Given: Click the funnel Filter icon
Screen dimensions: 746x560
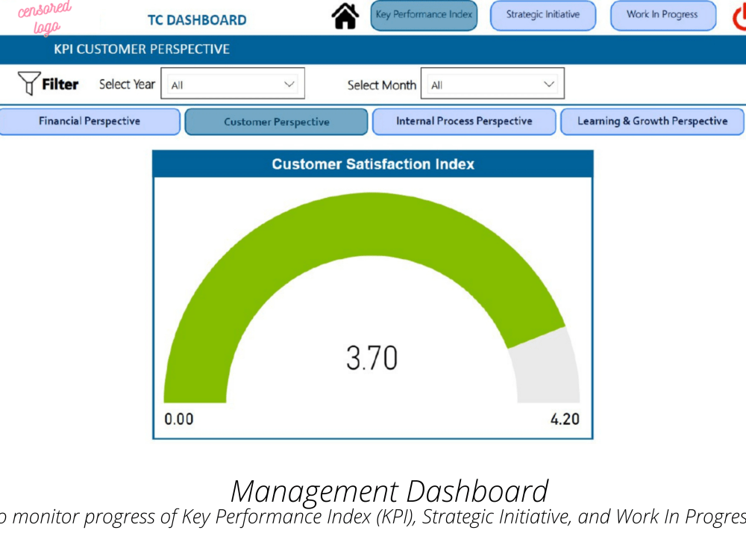Looking at the screenshot, I should pyautogui.click(x=28, y=84).
